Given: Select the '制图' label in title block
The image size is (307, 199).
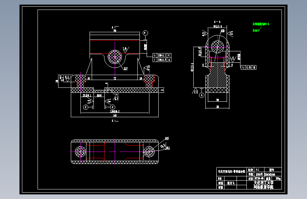Looking at the screenshot, I should pyautogui.click(x=221, y=183).
